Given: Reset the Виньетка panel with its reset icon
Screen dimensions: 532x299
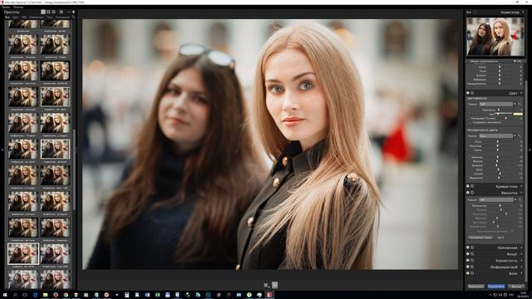Looking at the screenshot, I should coord(472,193).
